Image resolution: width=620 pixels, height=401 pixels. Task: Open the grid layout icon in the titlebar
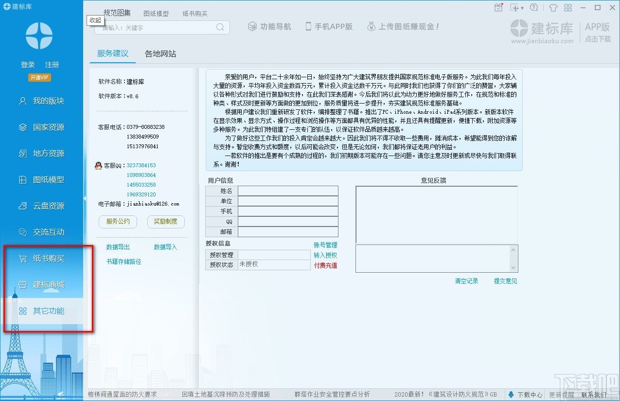click(567, 7)
